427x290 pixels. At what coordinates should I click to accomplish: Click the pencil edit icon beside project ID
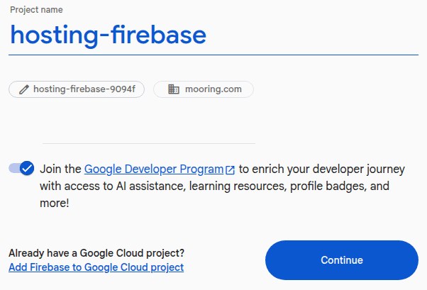(23, 89)
